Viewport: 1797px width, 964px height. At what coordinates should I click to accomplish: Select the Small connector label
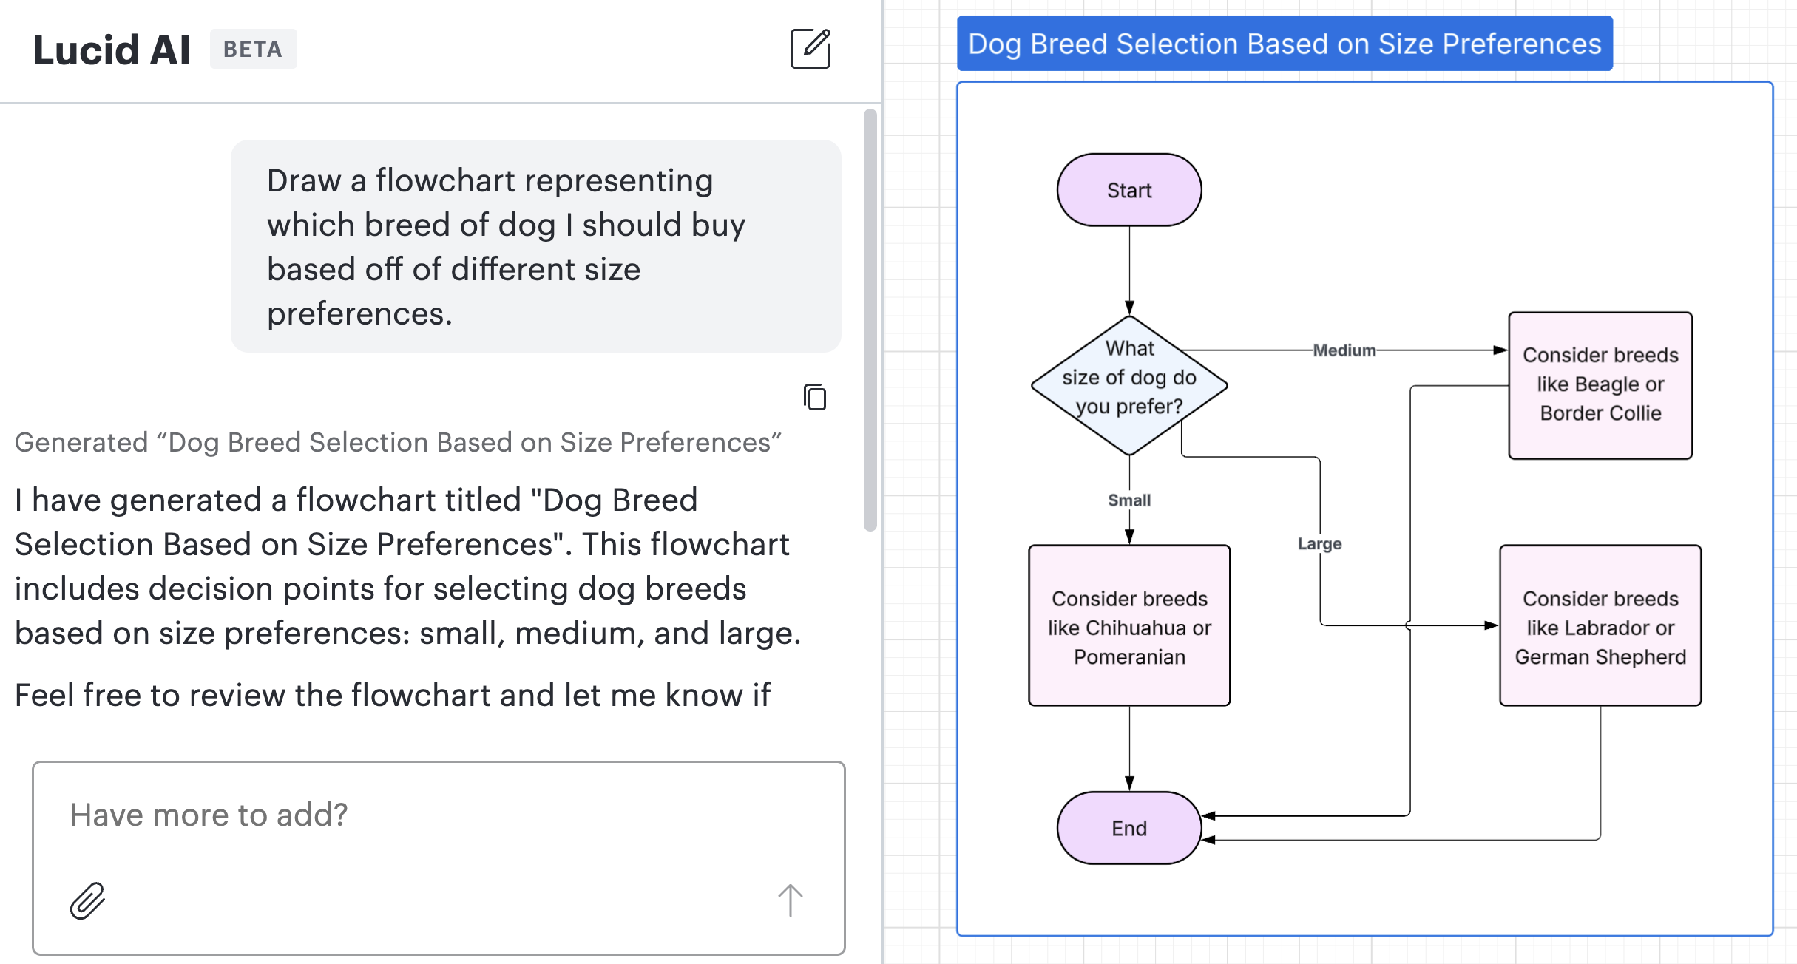click(x=1128, y=500)
